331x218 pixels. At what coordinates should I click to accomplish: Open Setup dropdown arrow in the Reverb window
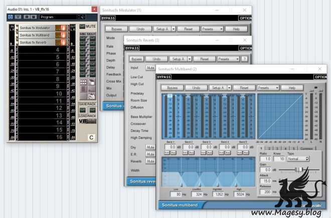(190, 59)
